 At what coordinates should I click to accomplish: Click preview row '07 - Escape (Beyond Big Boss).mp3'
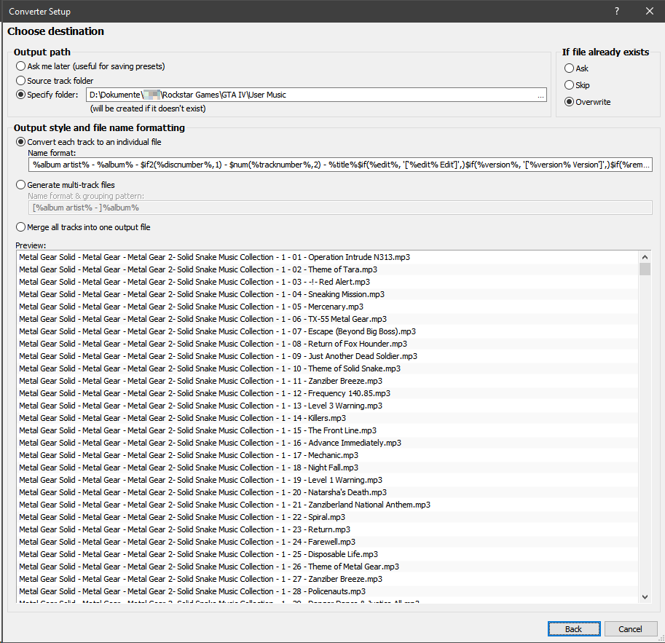coord(328,331)
